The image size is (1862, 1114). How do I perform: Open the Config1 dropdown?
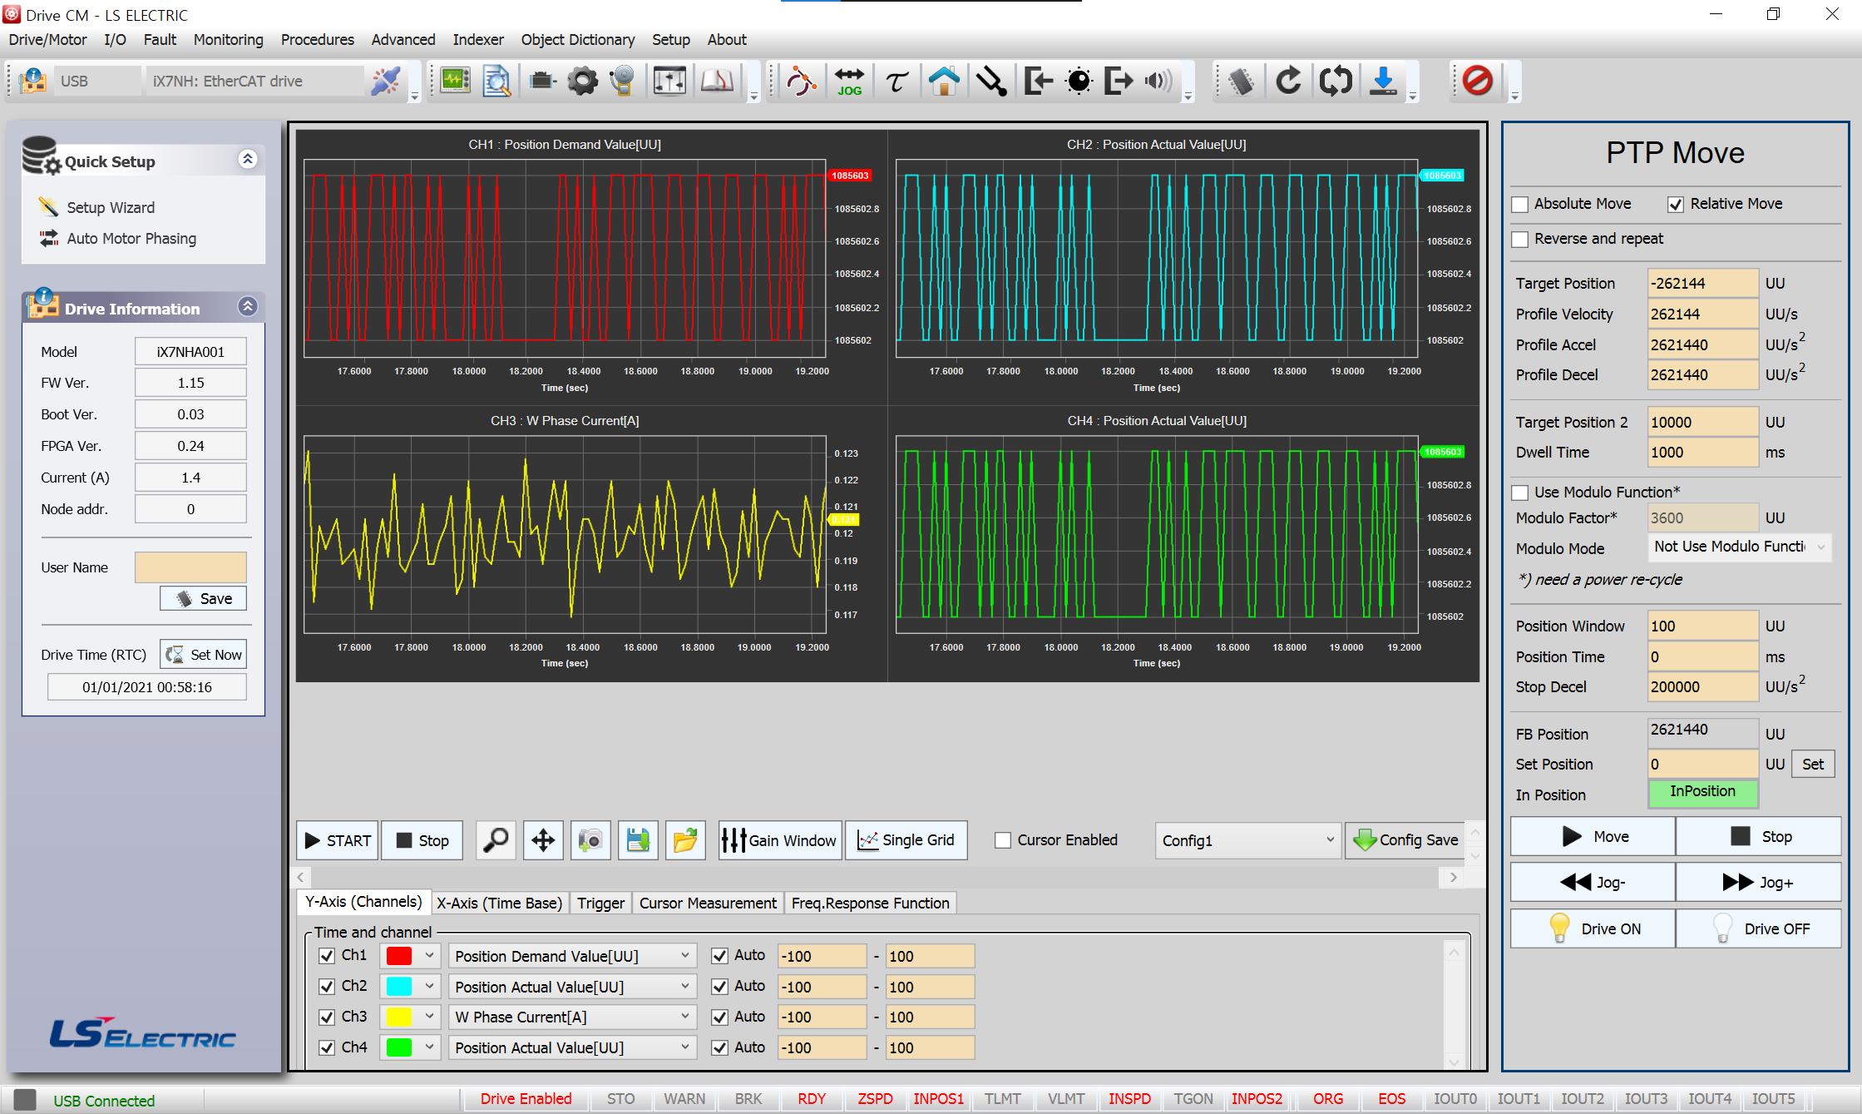pyautogui.click(x=1247, y=840)
